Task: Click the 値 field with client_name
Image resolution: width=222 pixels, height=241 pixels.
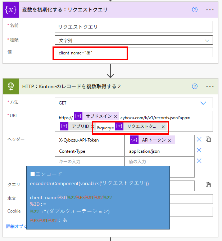Action: pos(134,53)
